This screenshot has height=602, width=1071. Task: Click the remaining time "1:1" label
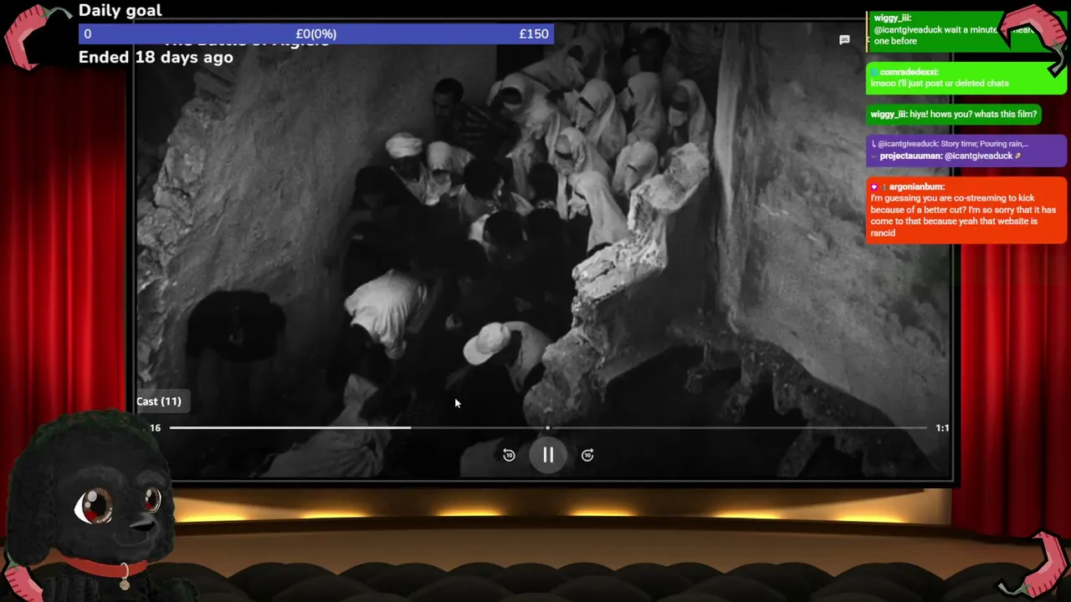[x=942, y=428]
